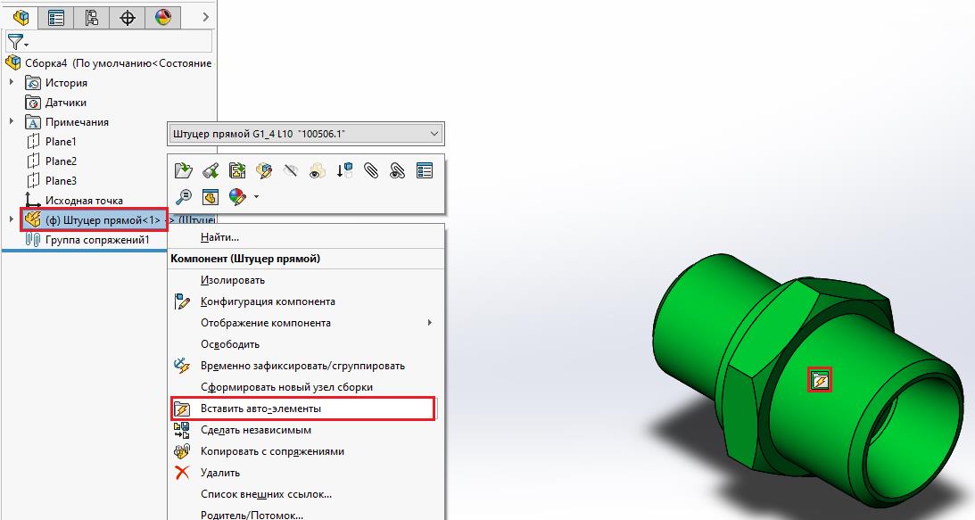Expand the История folder

pos(12,82)
